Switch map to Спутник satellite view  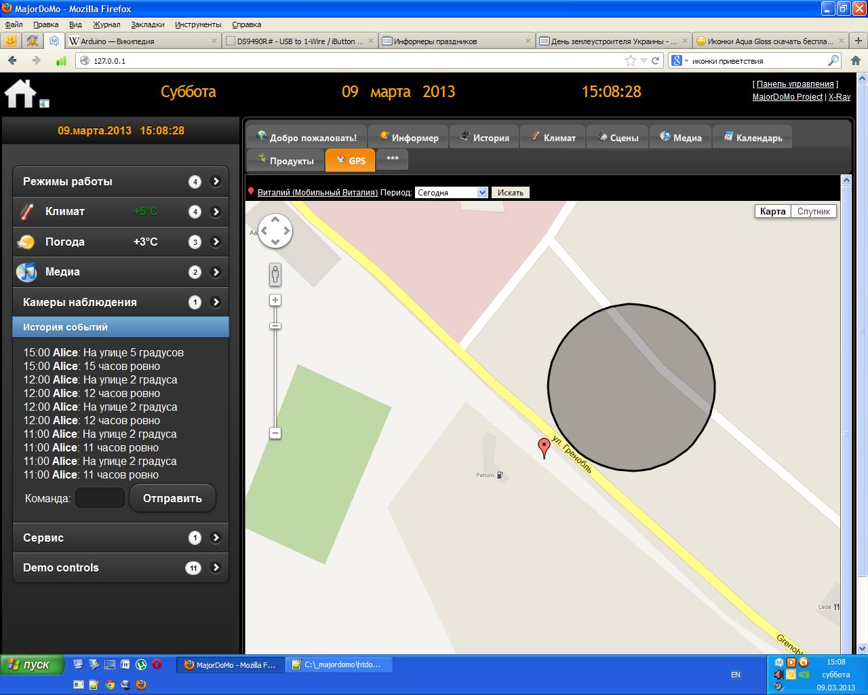click(x=814, y=211)
